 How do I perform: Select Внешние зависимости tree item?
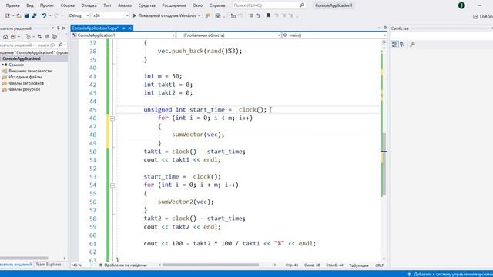click(30, 71)
